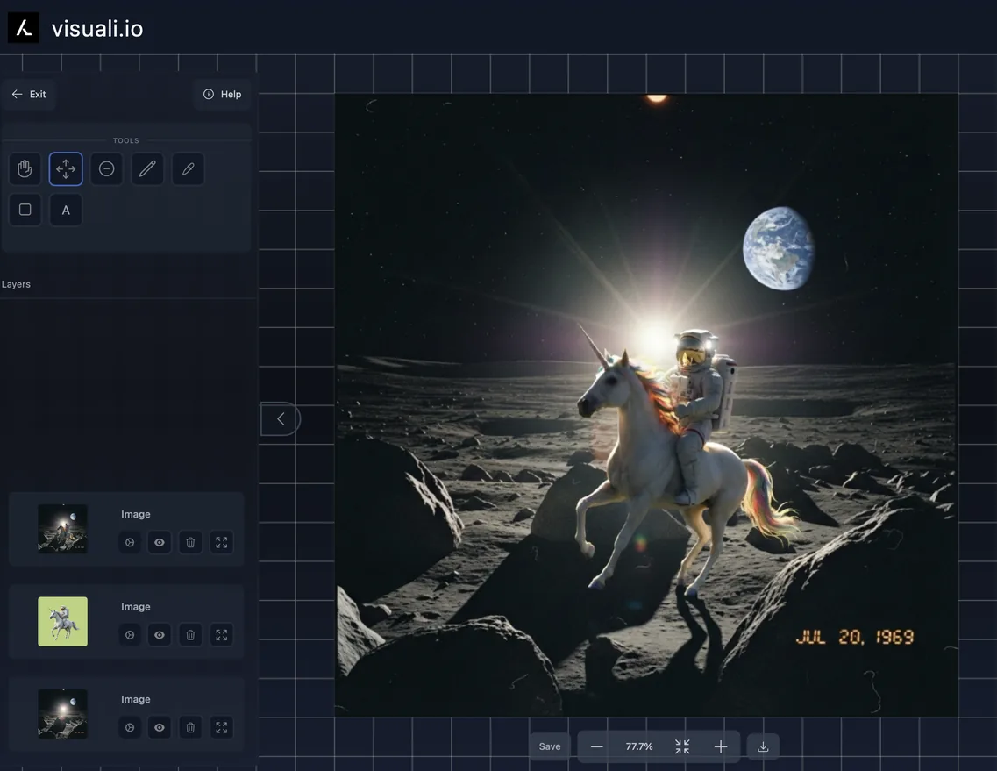This screenshot has width=997, height=771.
Task: Collapse the left panel using the chevron
Action: 281,418
